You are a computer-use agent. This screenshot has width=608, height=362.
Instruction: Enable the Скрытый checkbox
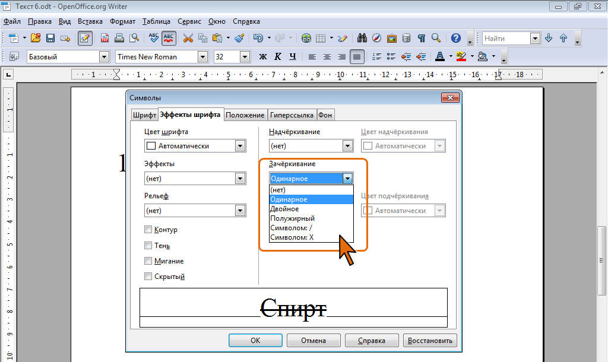click(x=148, y=277)
